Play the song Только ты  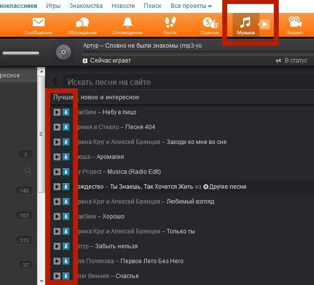pos(57,231)
